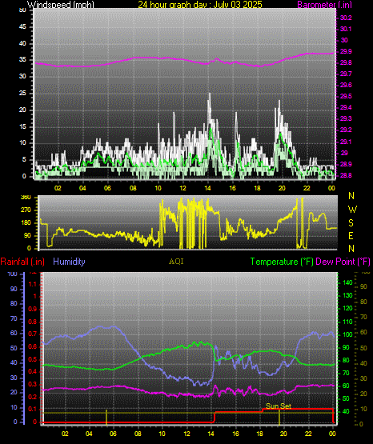Click the AQI legend label
The height and width of the screenshot is (444, 373).
[176, 262]
